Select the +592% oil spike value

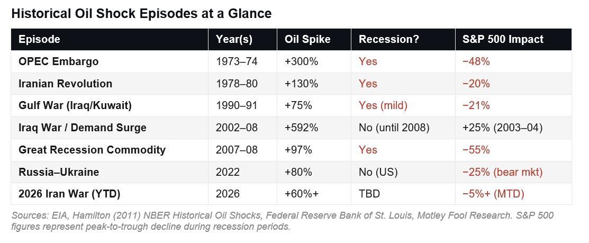pyautogui.click(x=301, y=128)
